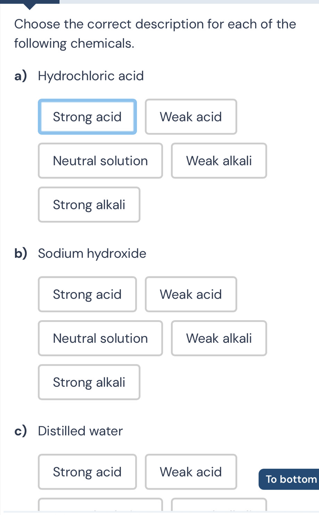The image size is (319, 515).
Task: Pick 'Weak acid' for Distilled water
Action: tap(190, 472)
